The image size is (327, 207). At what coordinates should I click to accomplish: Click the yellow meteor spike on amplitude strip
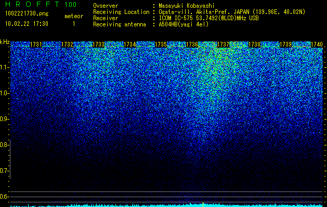(x=203, y=204)
